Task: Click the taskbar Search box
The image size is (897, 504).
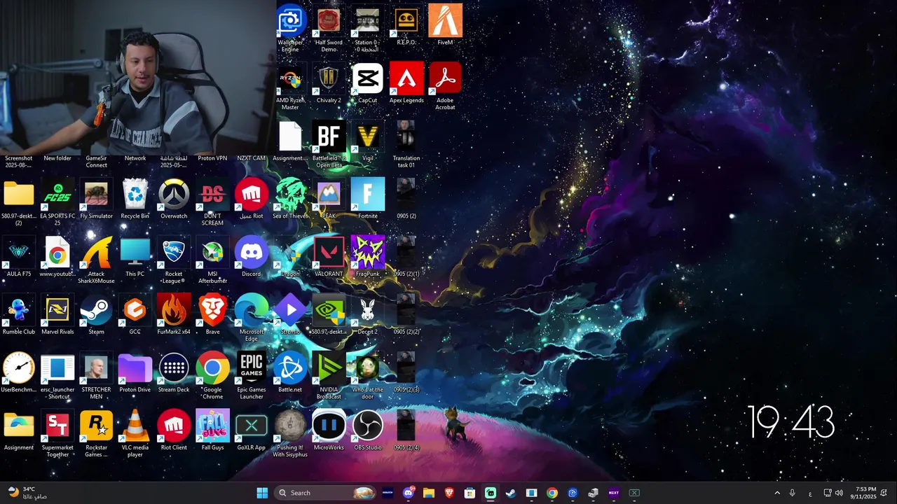Action: tap(327, 493)
